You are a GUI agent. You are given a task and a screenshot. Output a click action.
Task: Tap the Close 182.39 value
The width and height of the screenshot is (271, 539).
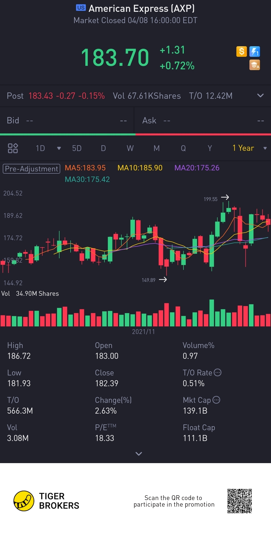point(107,383)
